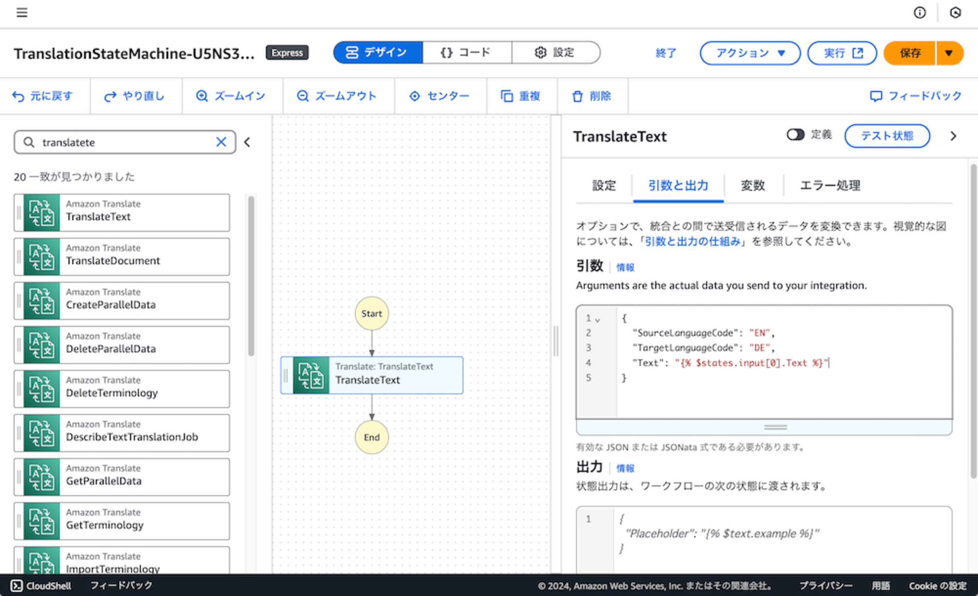Click the arguments editor resize handle

pyautogui.click(x=776, y=427)
